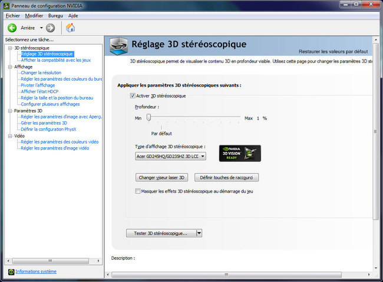Open Afficher la compatibilité avec les jeux
The width and height of the screenshot is (383, 282).
[x=56, y=60]
